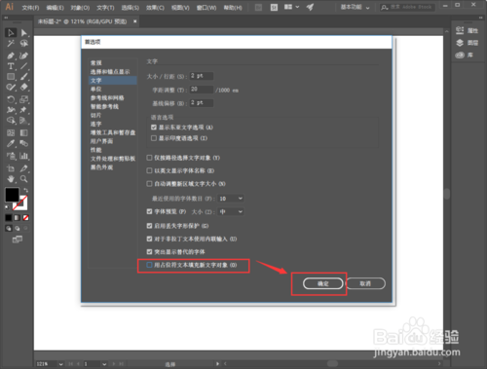Viewport: 487px width, 369px height.
Task: Select the Eyedropper tool
Action: [x=11, y=143]
